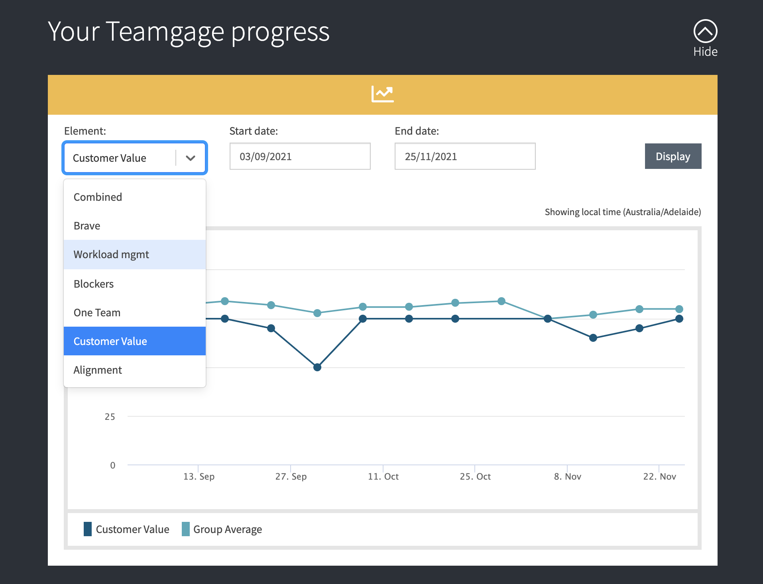763x584 pixels.
Task: Click the End date field 25/11/2021
Action: [x=465, y=156]
